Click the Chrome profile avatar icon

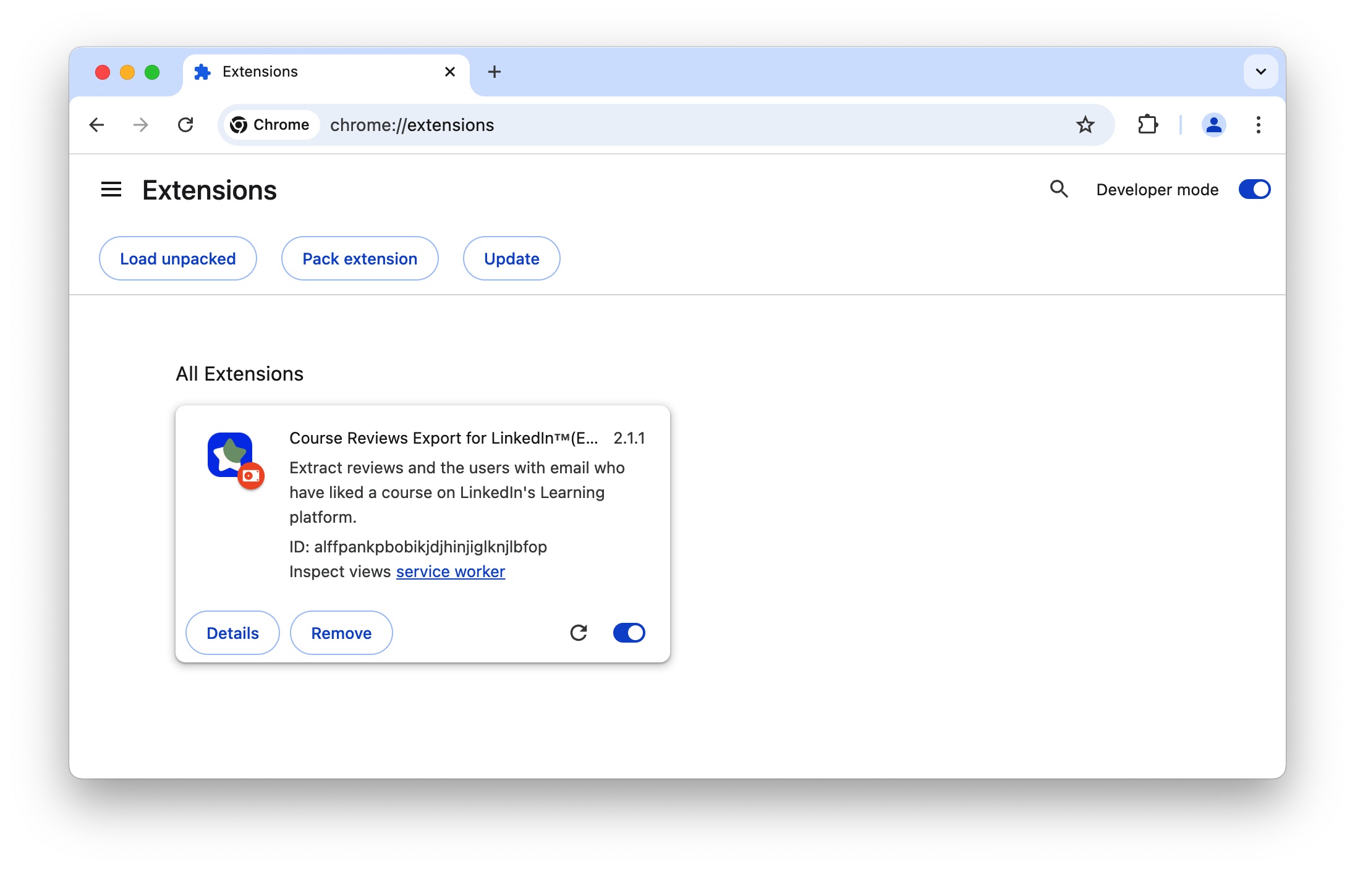coord(1213,125)
